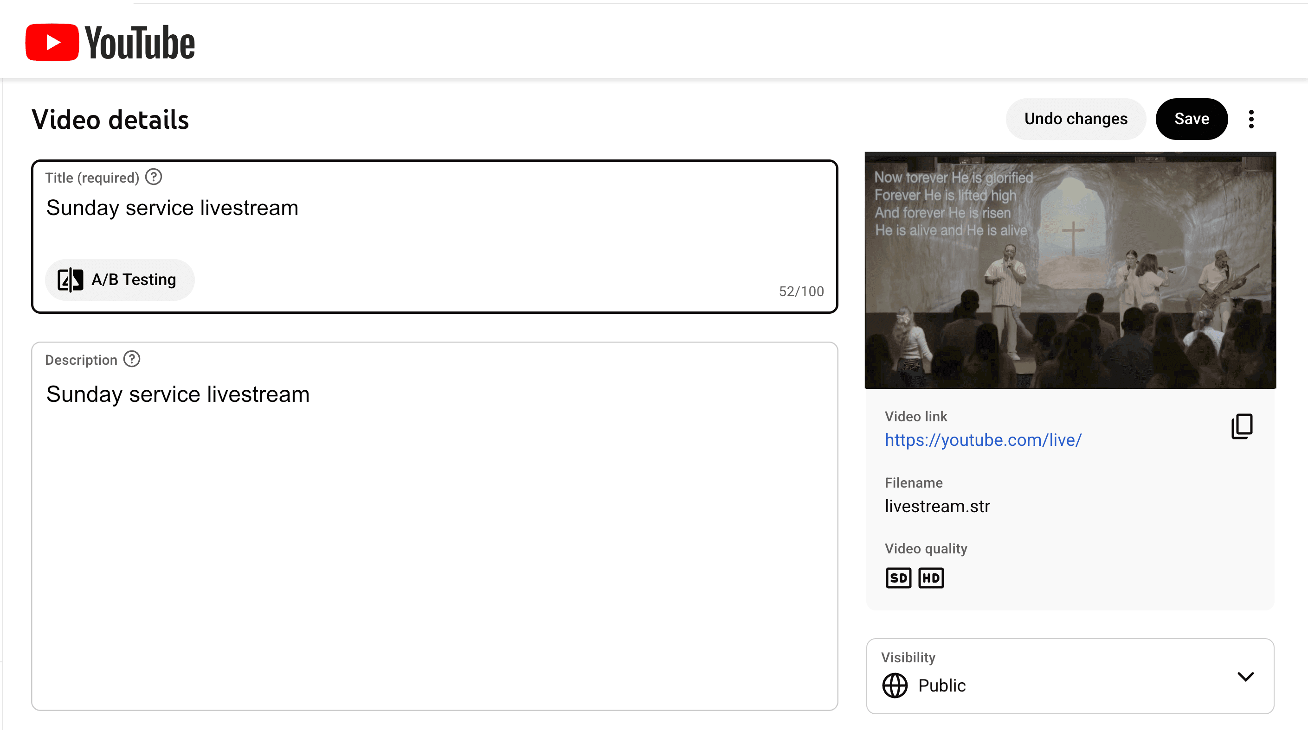This screenshot has height=730, width=1308.
Task: Click the video preview thumbnail
Action: click(x=1070, y=270)
